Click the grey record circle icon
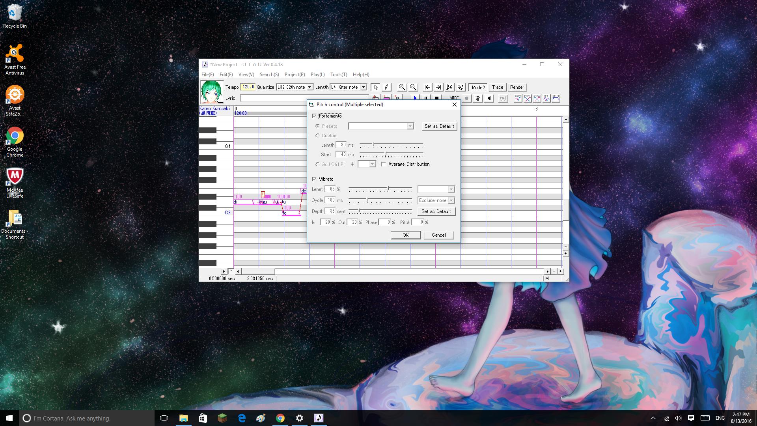 point(467,98)
